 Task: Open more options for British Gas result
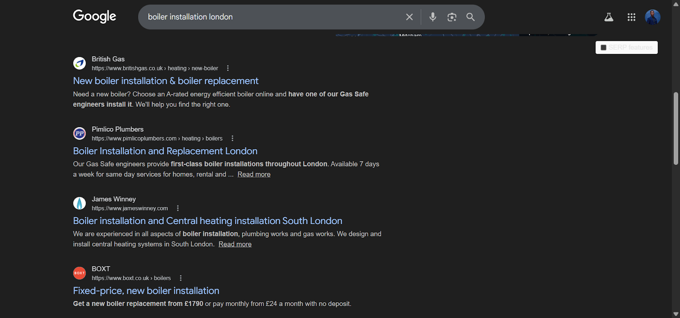[228, 68]
